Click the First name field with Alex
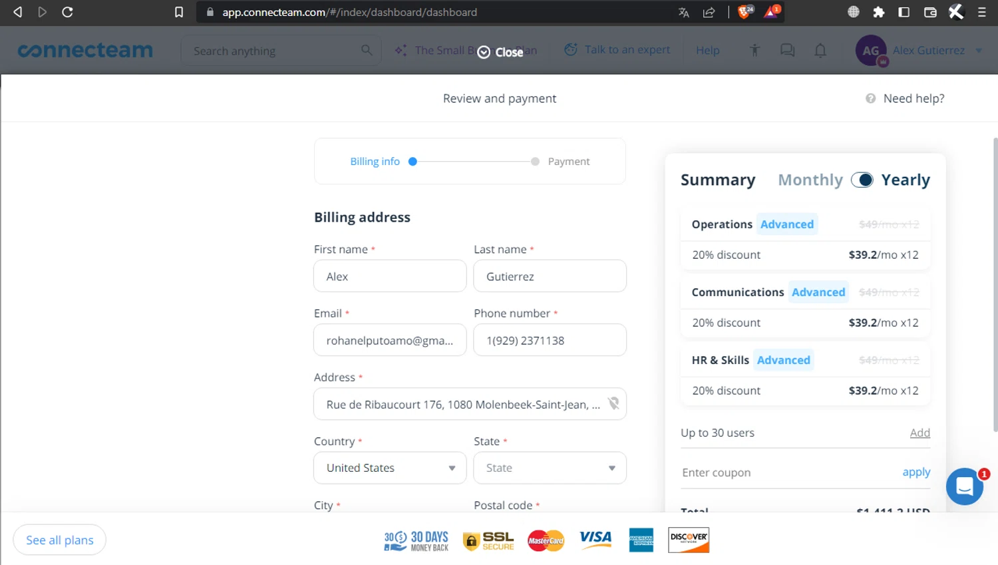Image resolution: width=998 pixels, height=565 pixels. click(x=390, y=276)
